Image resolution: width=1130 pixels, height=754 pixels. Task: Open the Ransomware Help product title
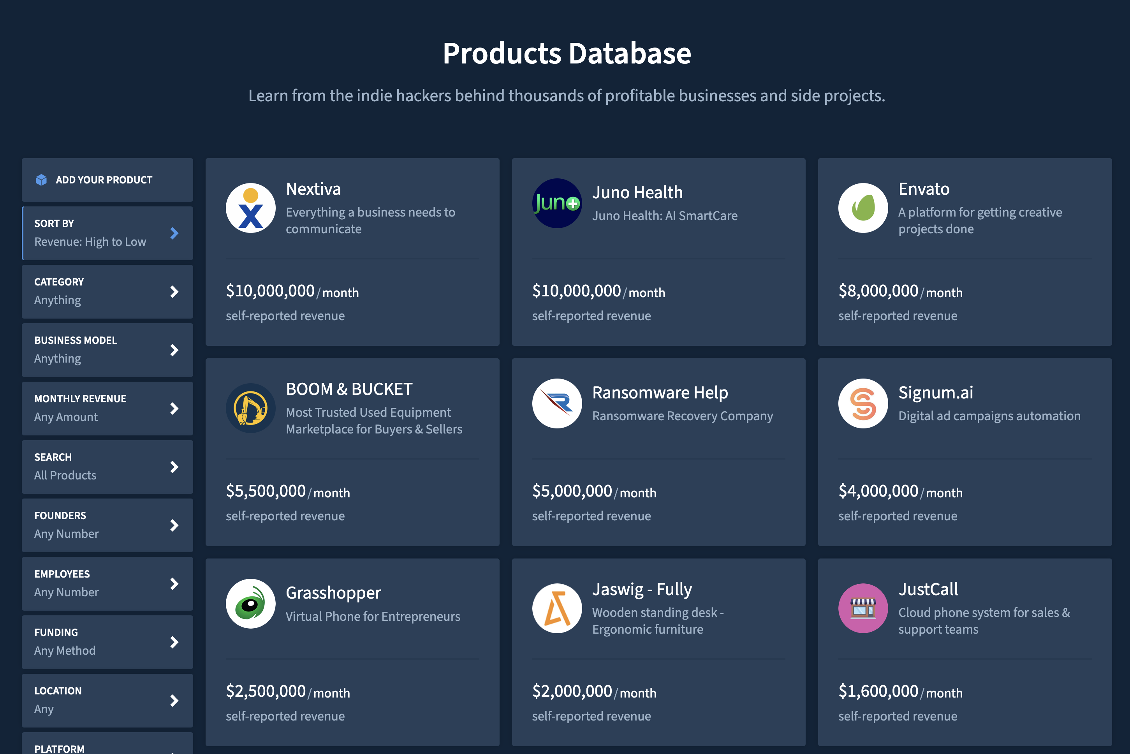click(660, 393)
